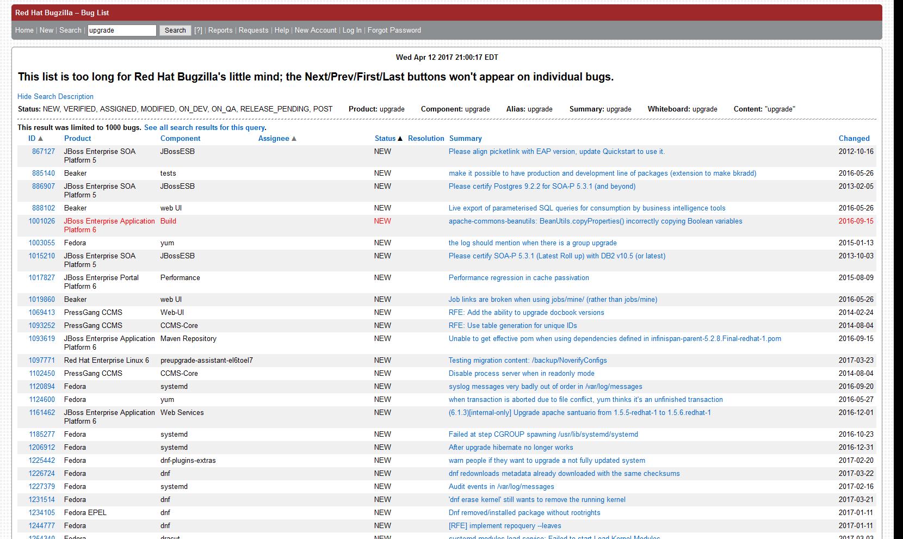
Task: Open bug 888102
Action: [44, 208]
